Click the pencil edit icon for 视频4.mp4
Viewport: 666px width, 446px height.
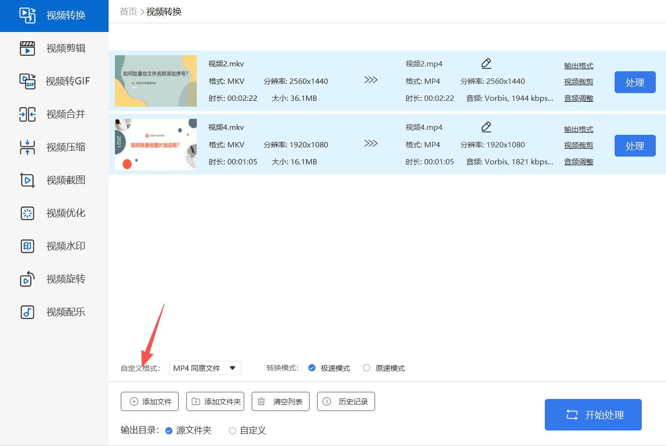coord(487,127)
